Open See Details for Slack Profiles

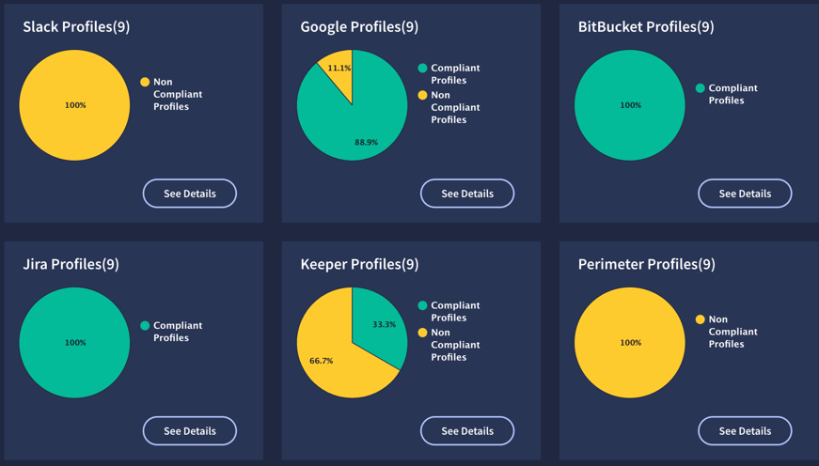pos(189,194)
